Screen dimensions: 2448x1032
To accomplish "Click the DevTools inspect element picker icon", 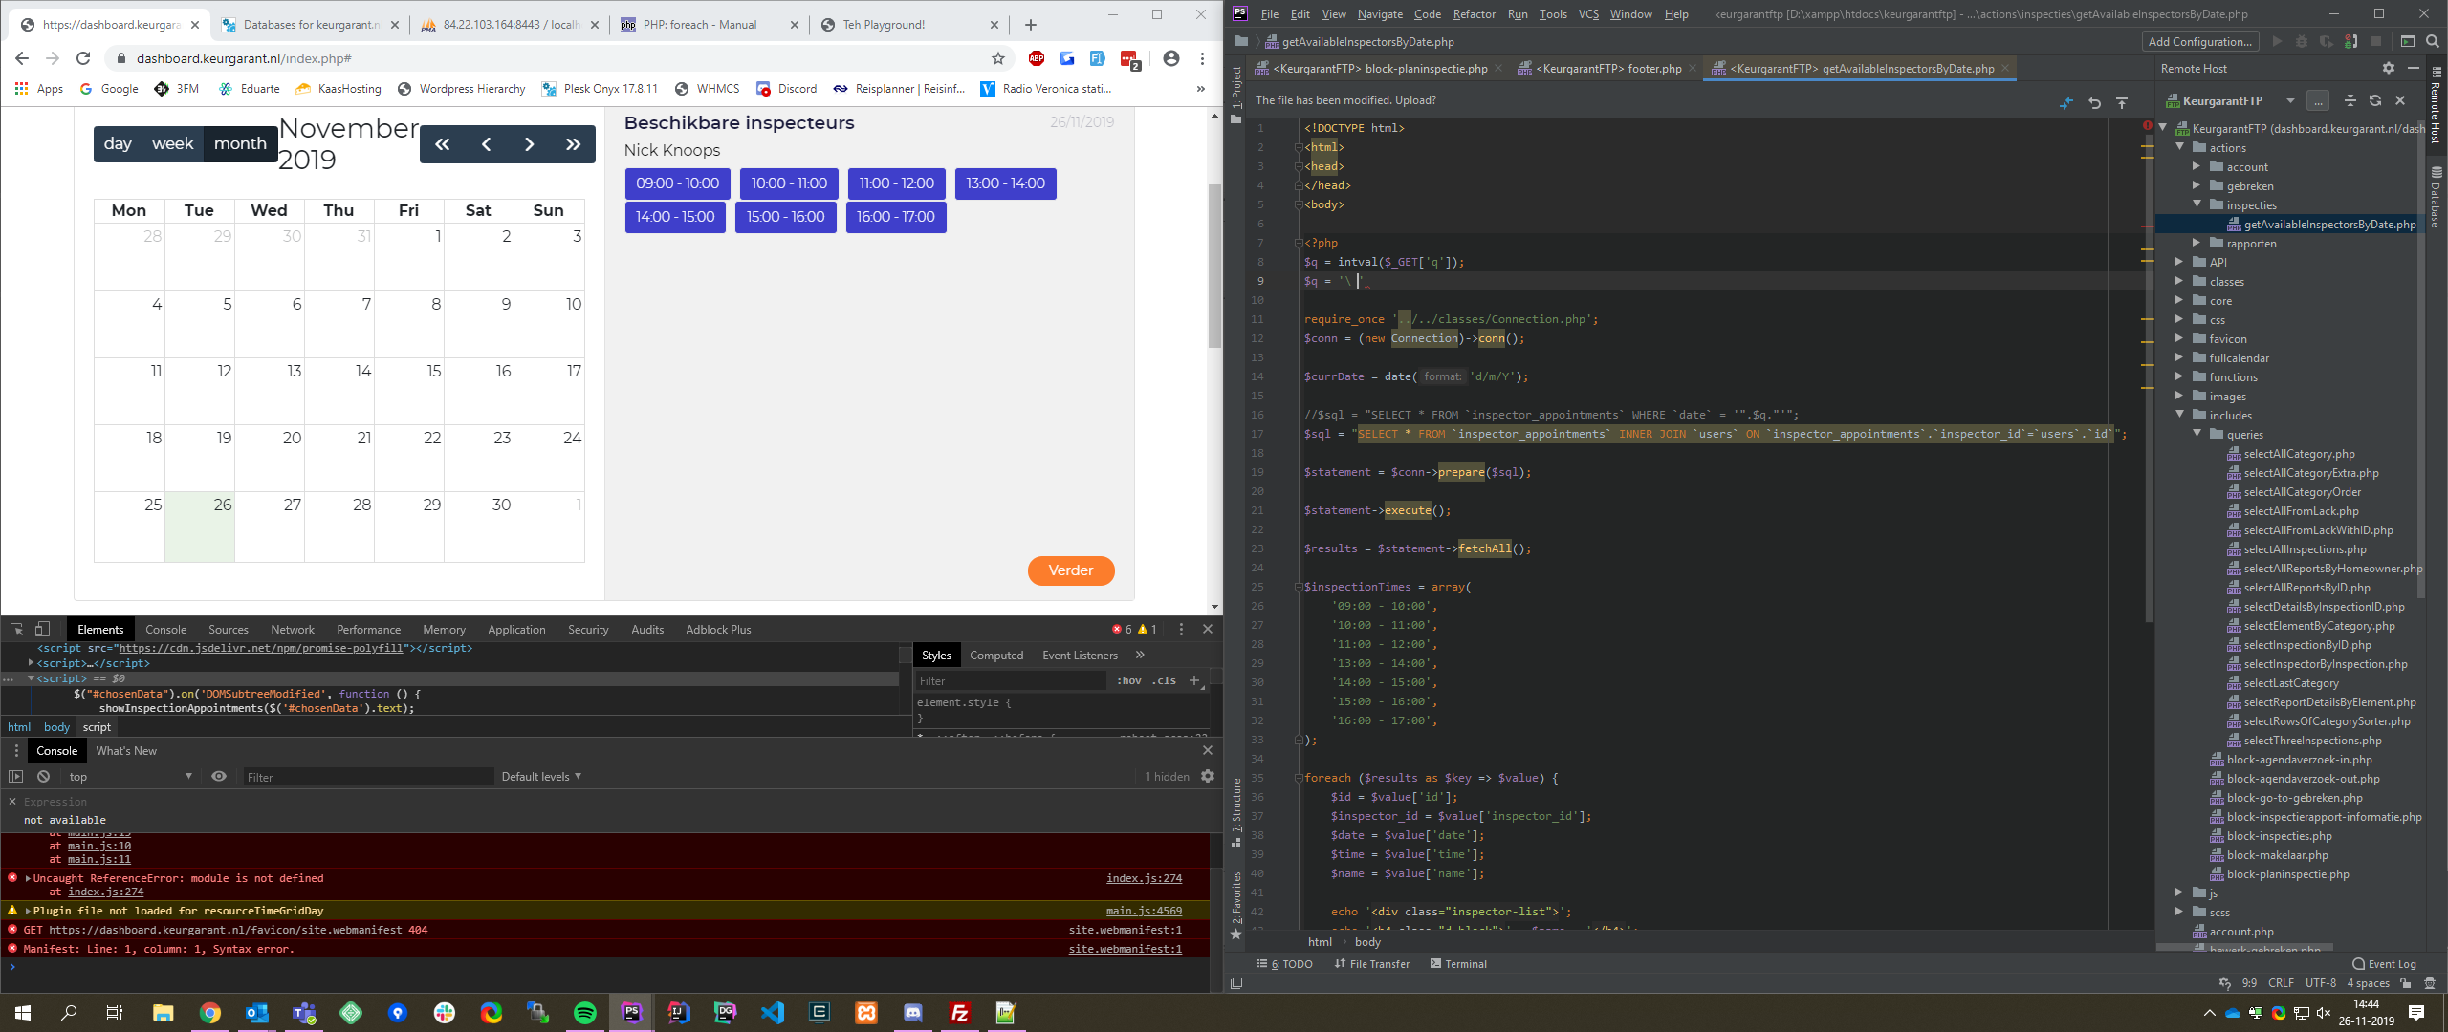I will [16, 629].
